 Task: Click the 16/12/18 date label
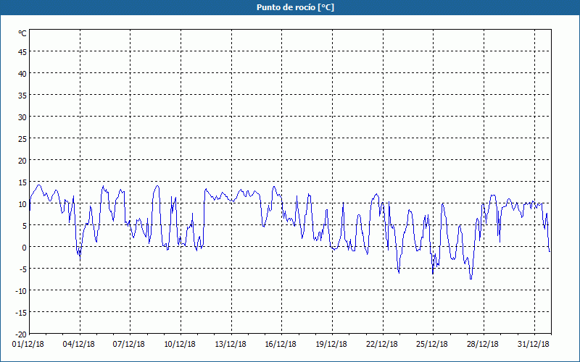(281, 345)
